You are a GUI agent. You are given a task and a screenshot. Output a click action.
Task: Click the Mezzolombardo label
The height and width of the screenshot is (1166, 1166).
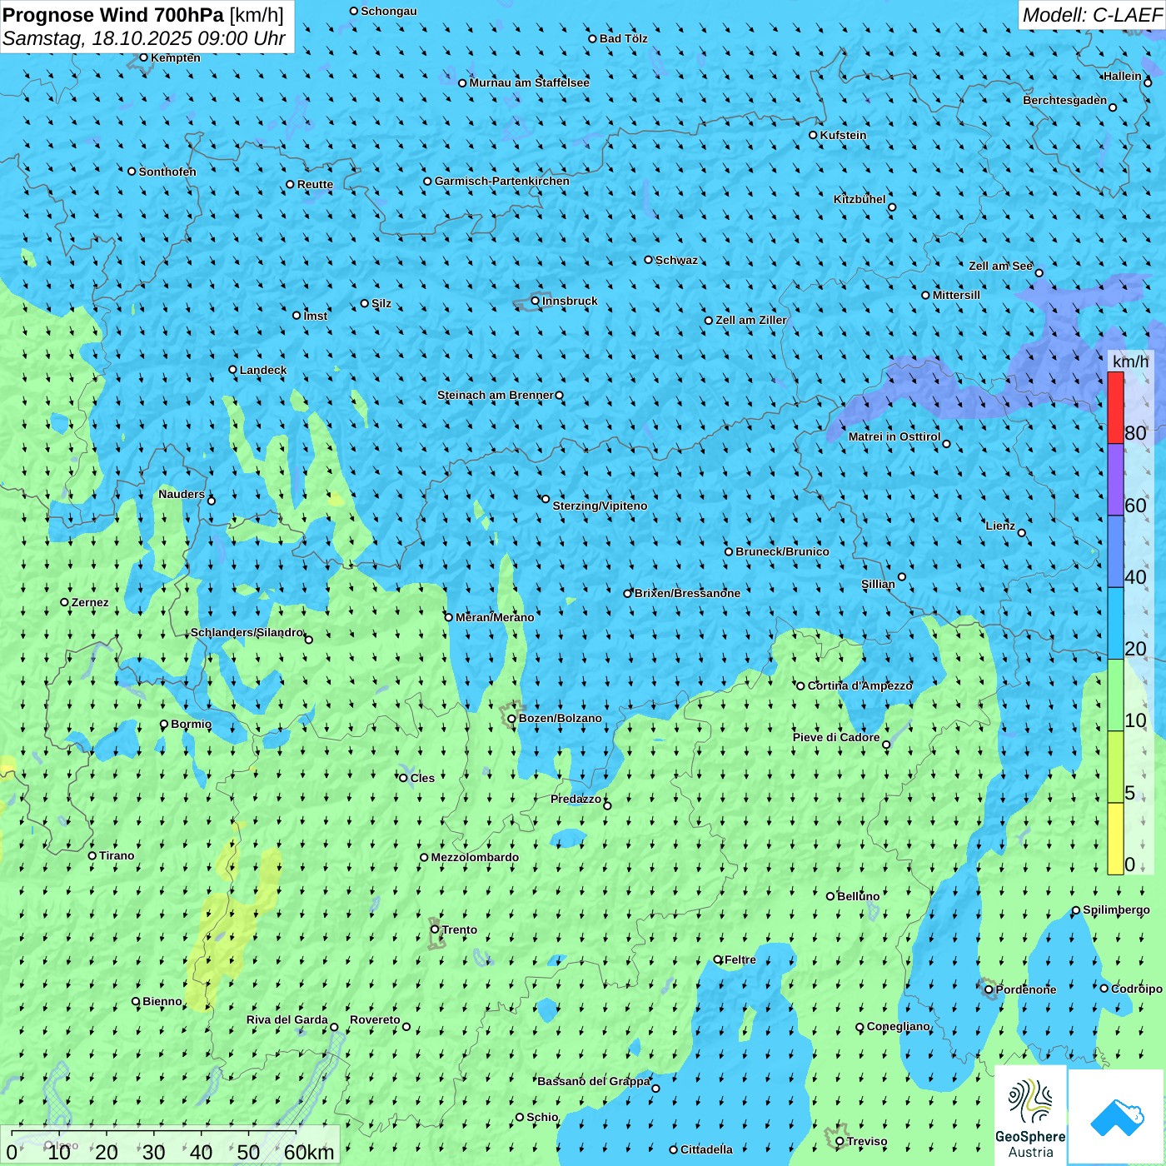[x=475, y=857]
